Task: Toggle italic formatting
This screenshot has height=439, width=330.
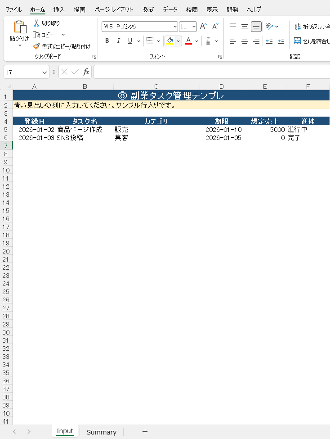Action: pos(119,41)
